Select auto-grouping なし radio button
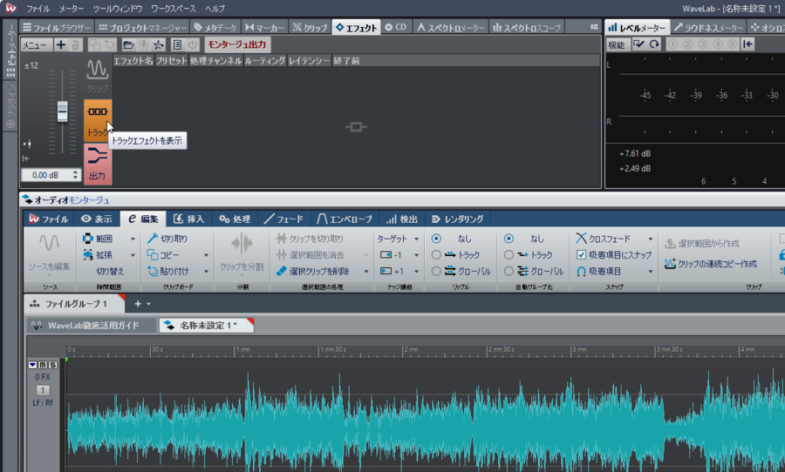The width and height of the screenshot is (785, 472). click(x=509, y=239)
